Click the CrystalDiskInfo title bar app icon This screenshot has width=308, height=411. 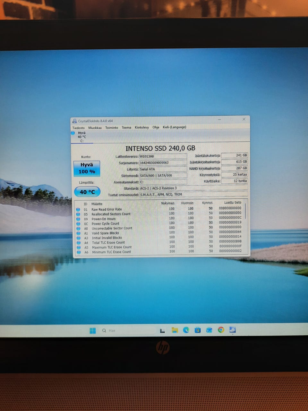pos(74,121)
